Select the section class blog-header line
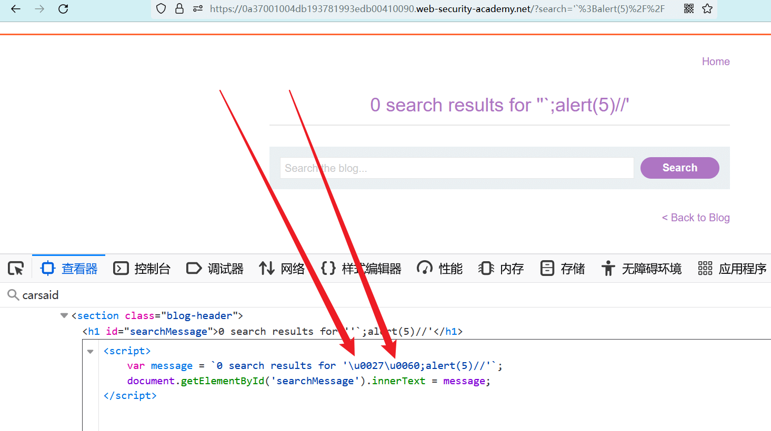771x431 pixels. point(157,316)
